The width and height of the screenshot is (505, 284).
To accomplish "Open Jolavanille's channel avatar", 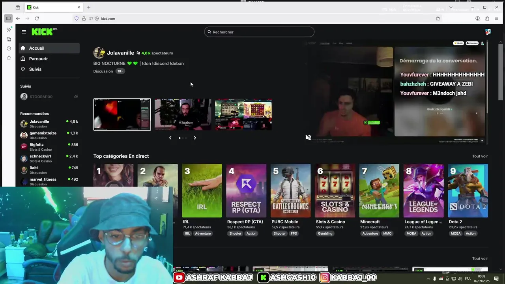I will point(99,53).
